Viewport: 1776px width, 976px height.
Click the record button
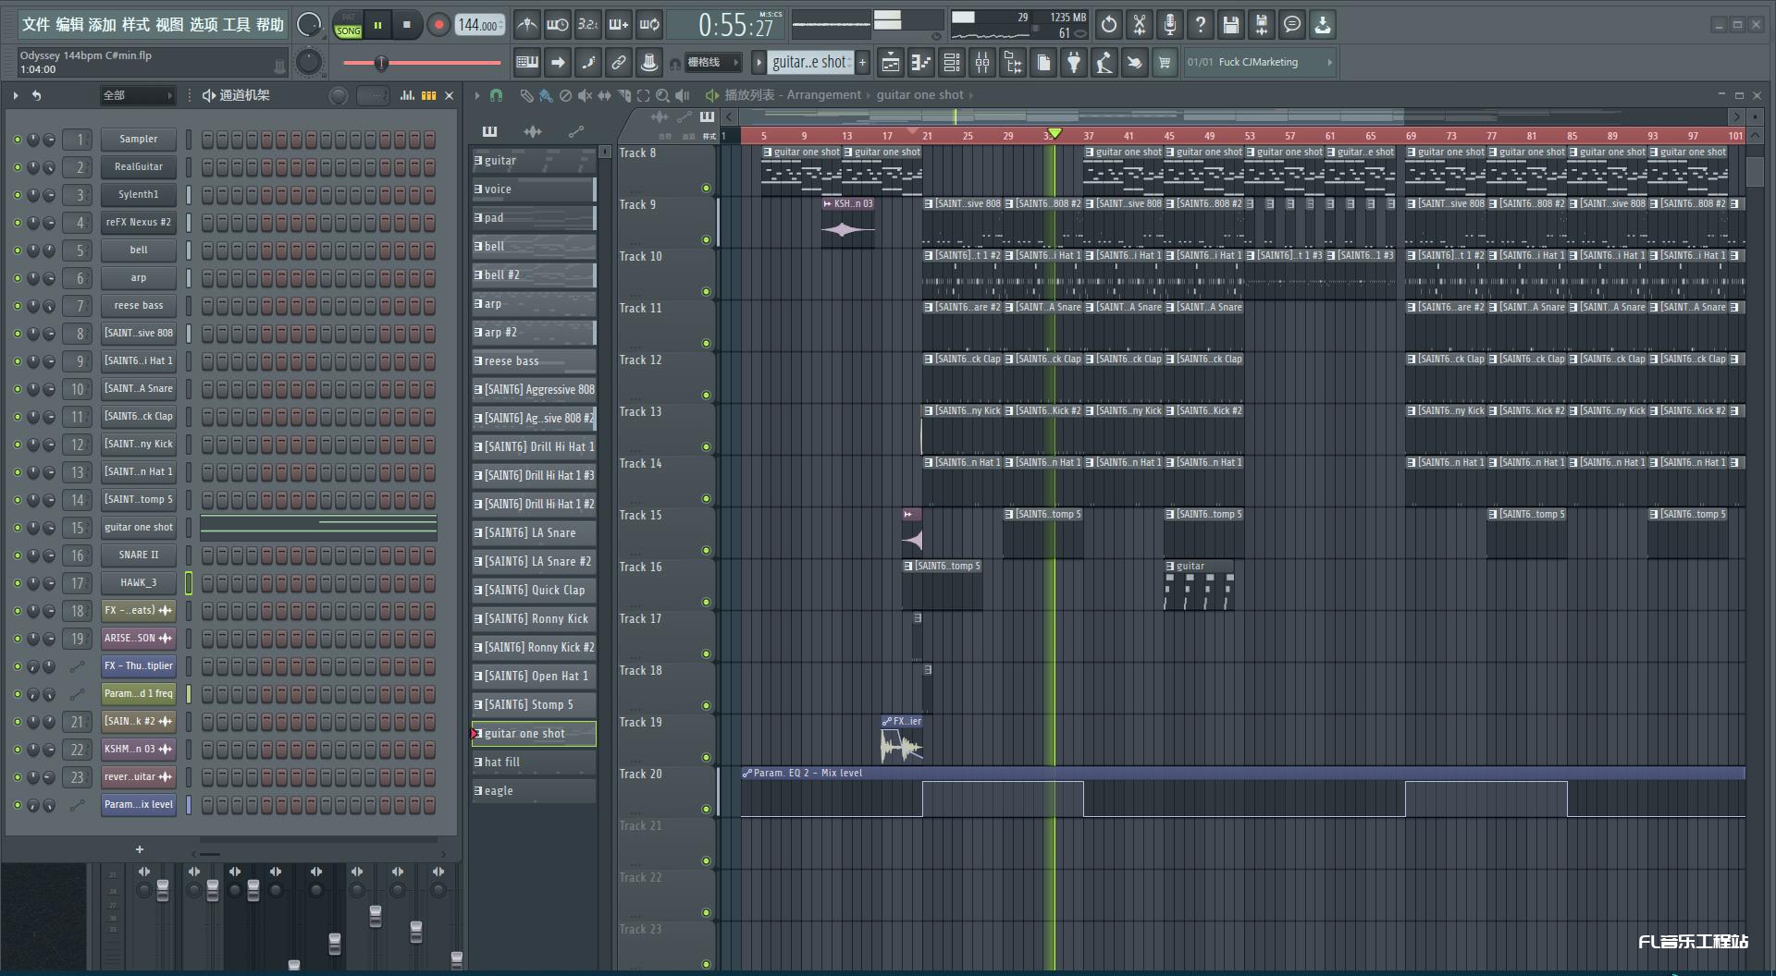point(438,25)
